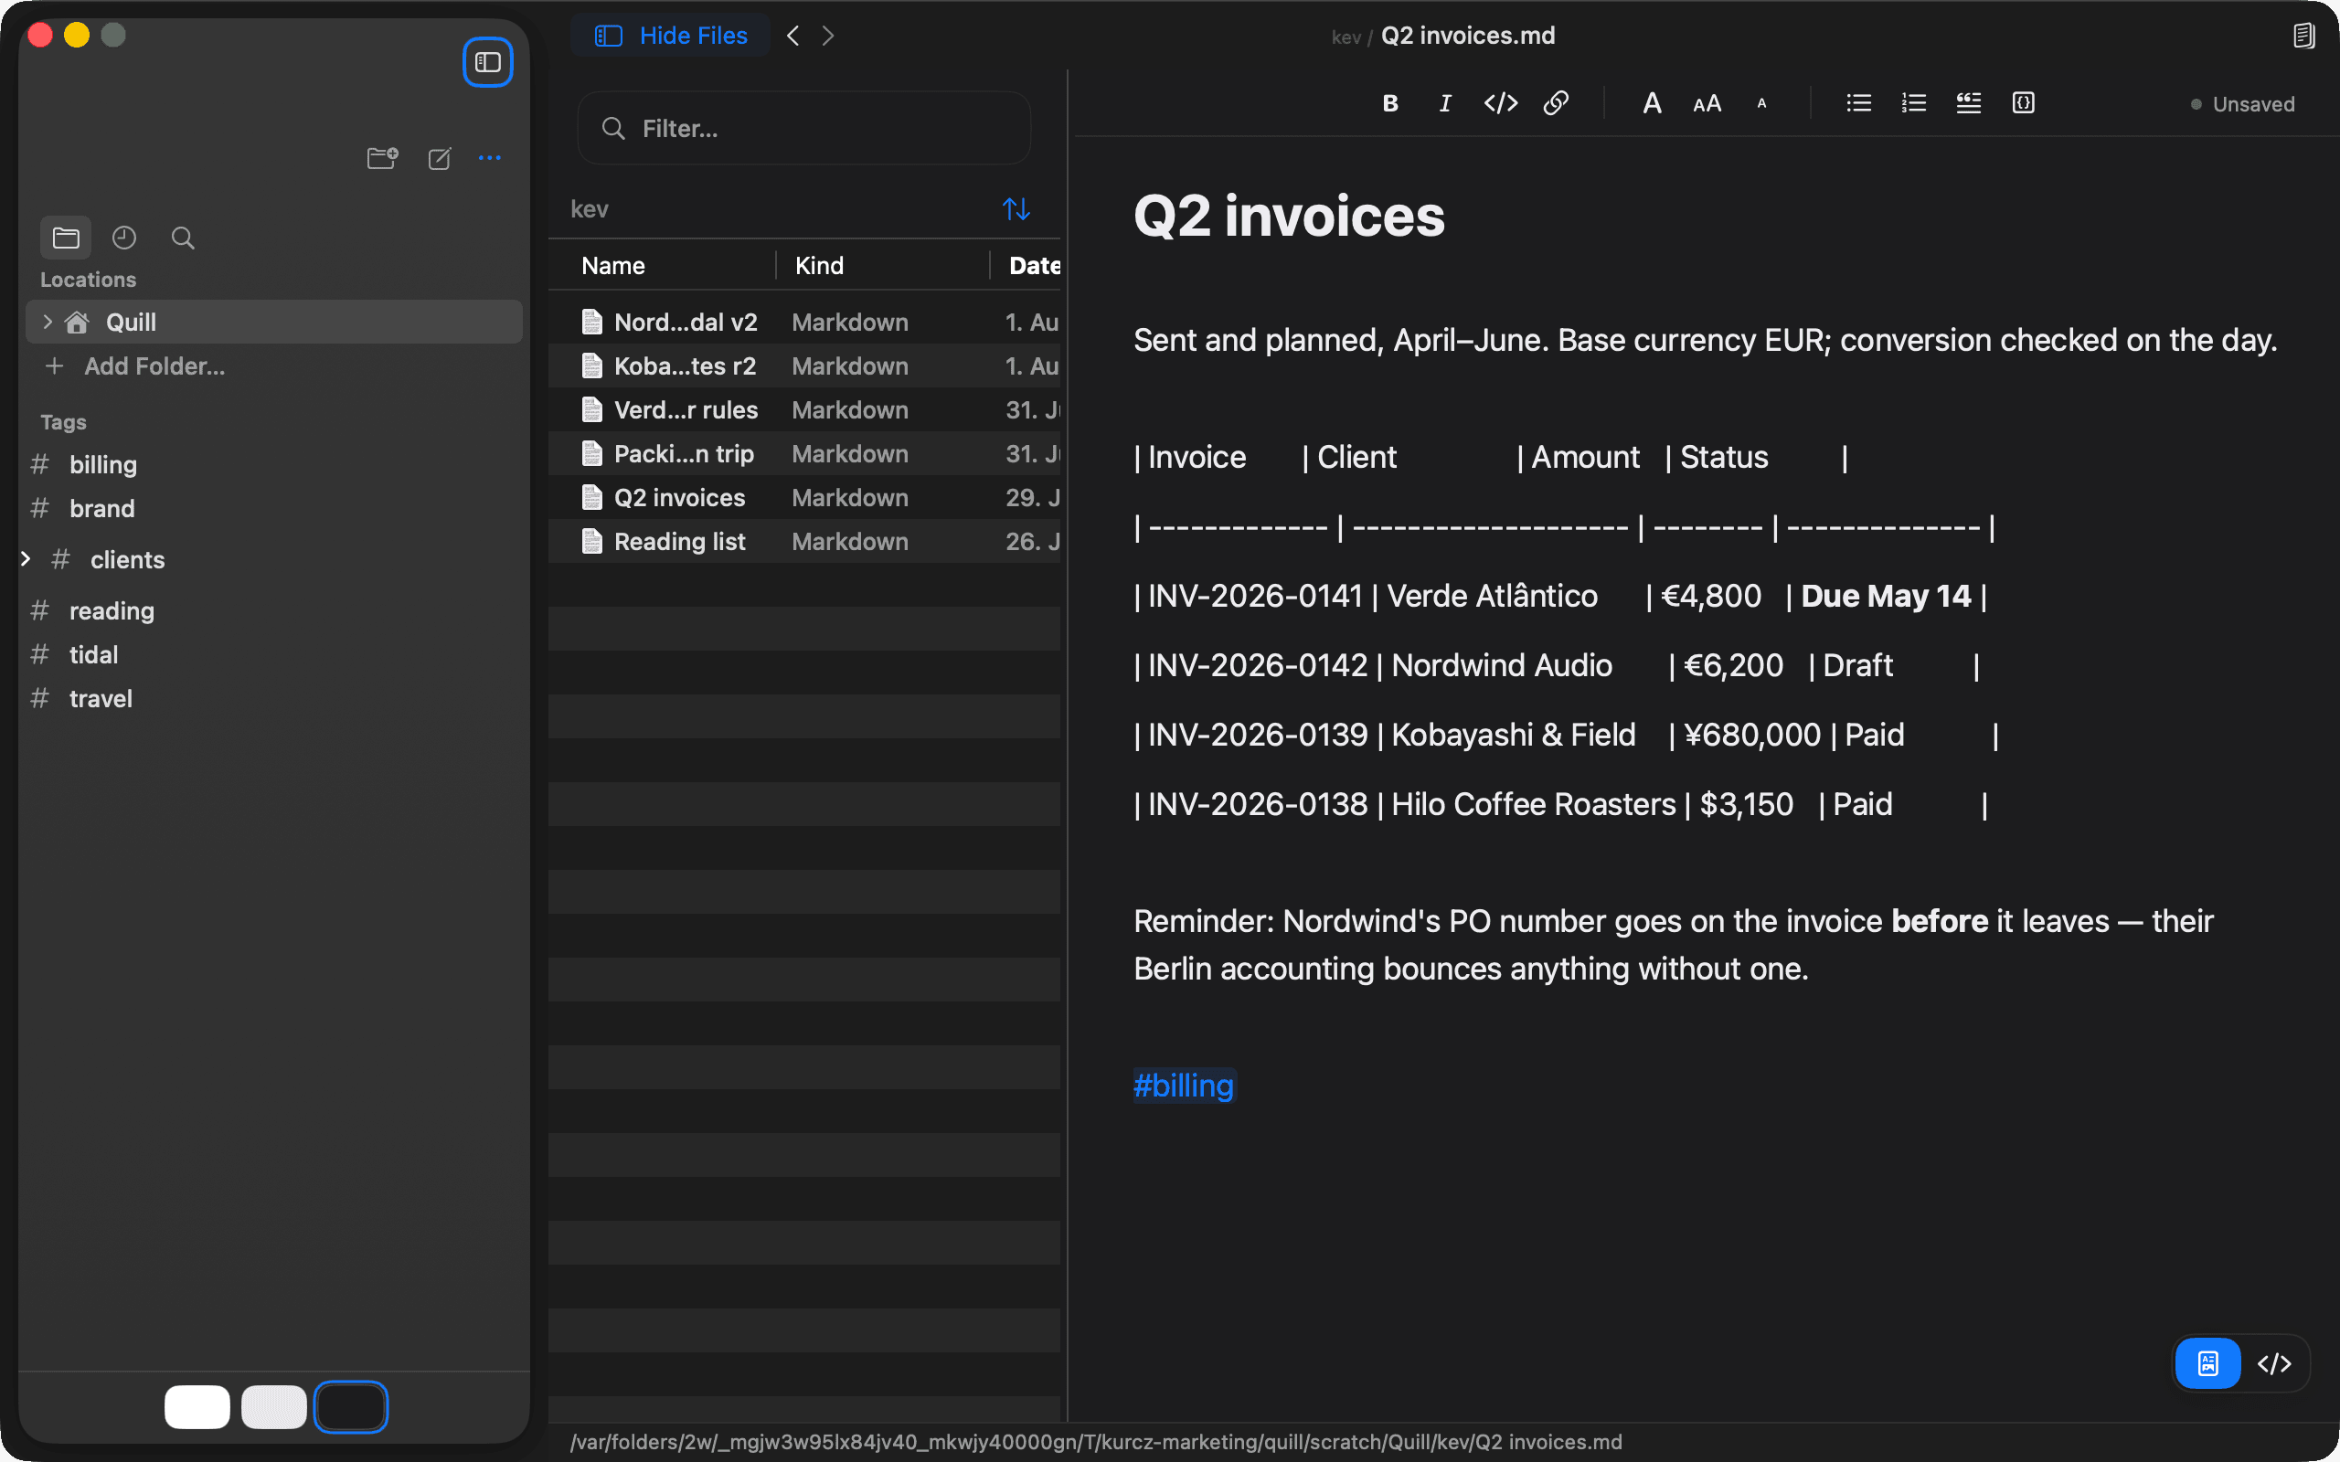Insert a block quote
This screenshot has height=1462, width=2340.
point(1969,103)
